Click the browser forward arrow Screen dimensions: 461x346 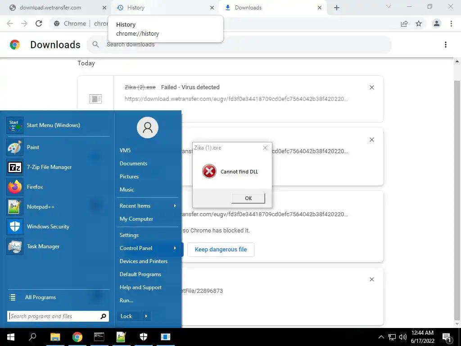click(24, 23)
